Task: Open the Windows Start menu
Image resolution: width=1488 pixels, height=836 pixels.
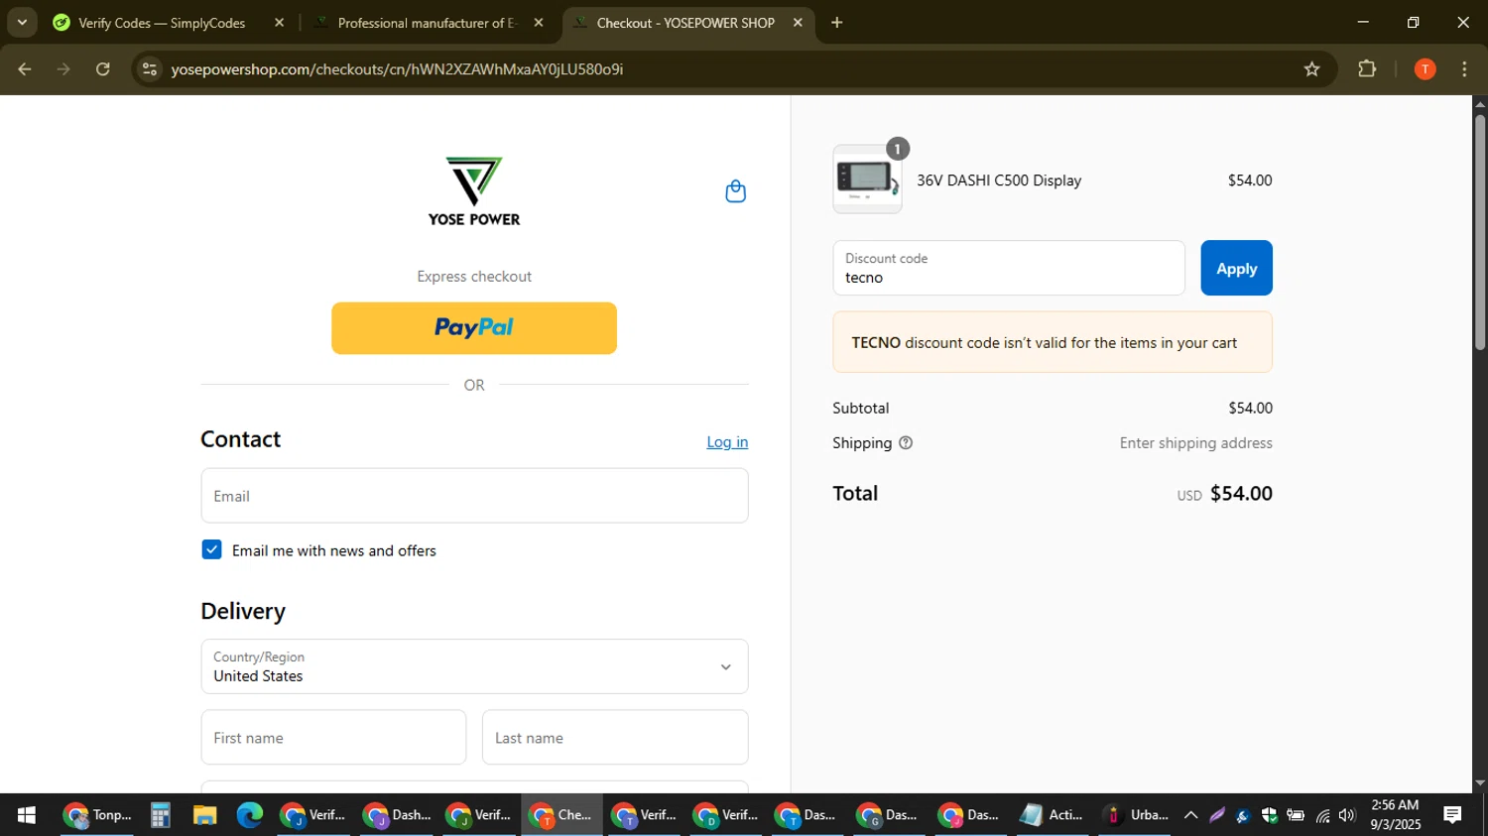Action: click(x=27, y=815)
